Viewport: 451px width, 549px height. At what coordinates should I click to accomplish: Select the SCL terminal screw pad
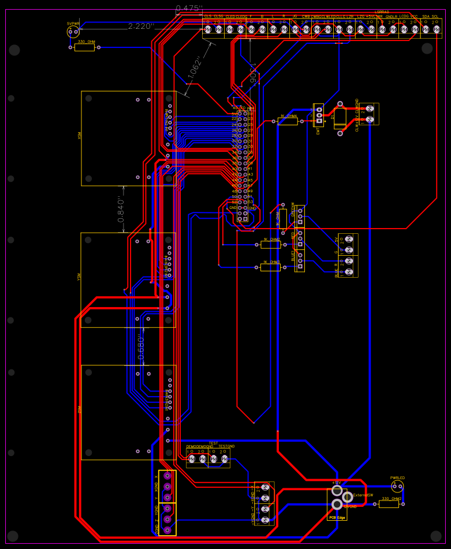[x=437, y=29]
